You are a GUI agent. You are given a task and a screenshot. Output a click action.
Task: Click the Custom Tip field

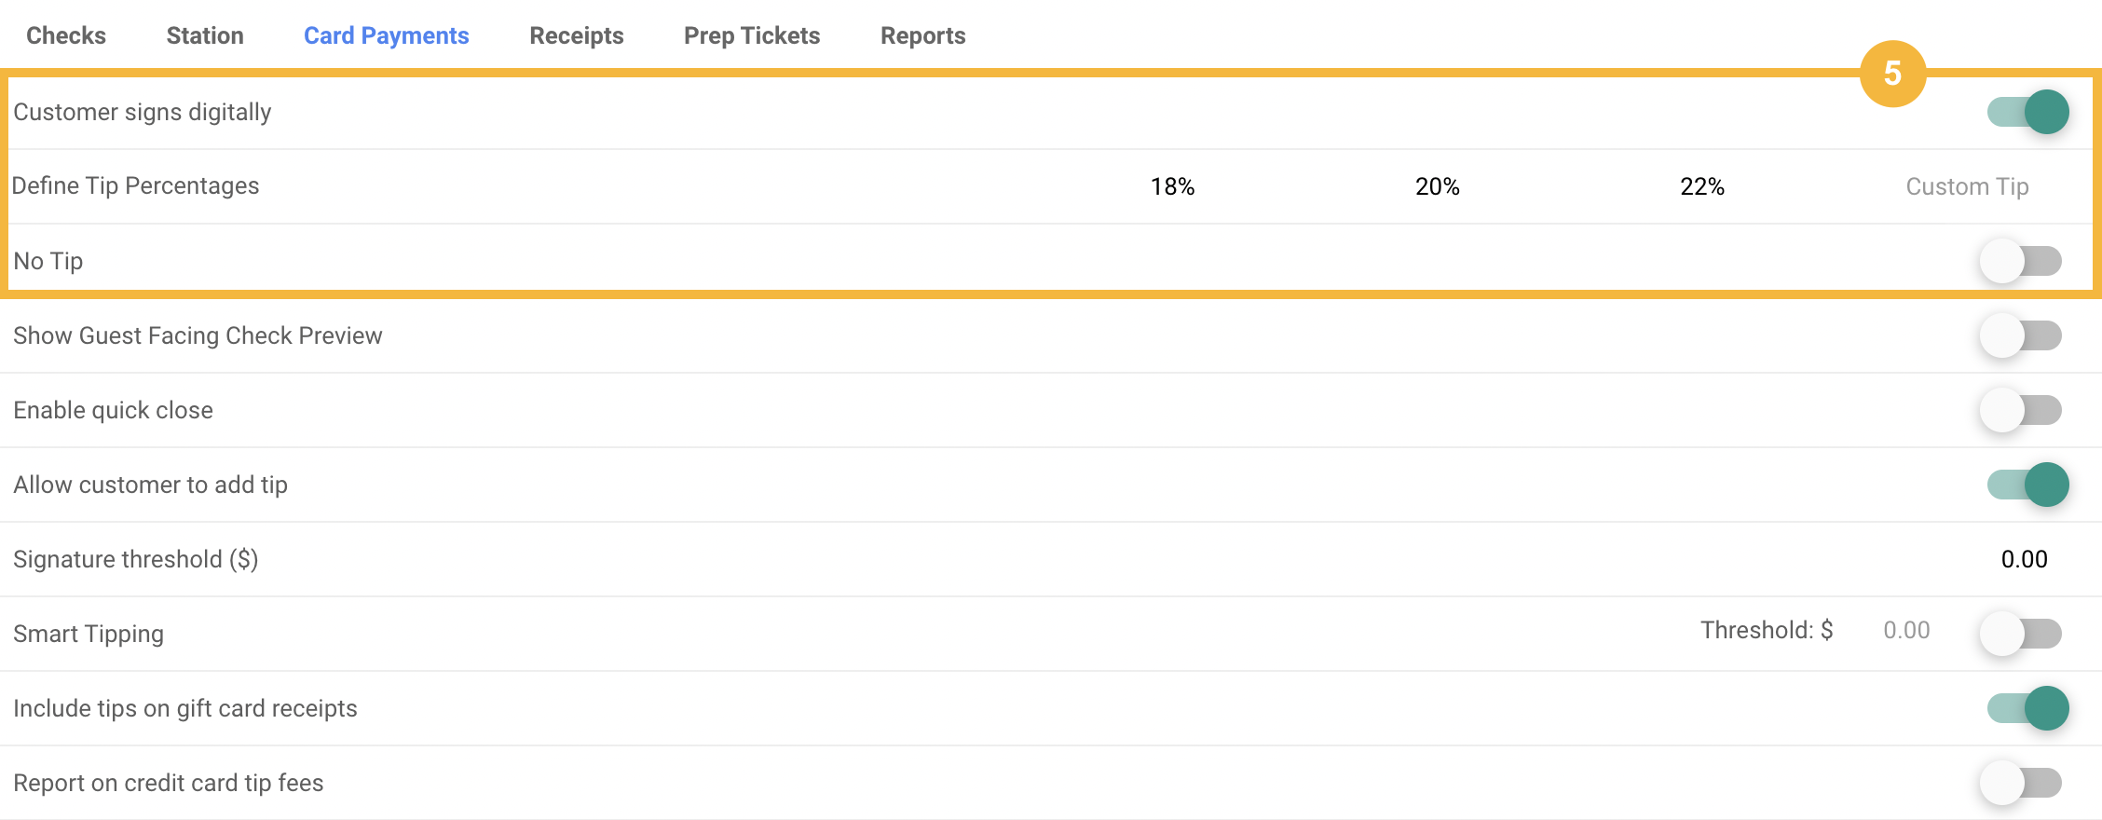pos(1967,186)
